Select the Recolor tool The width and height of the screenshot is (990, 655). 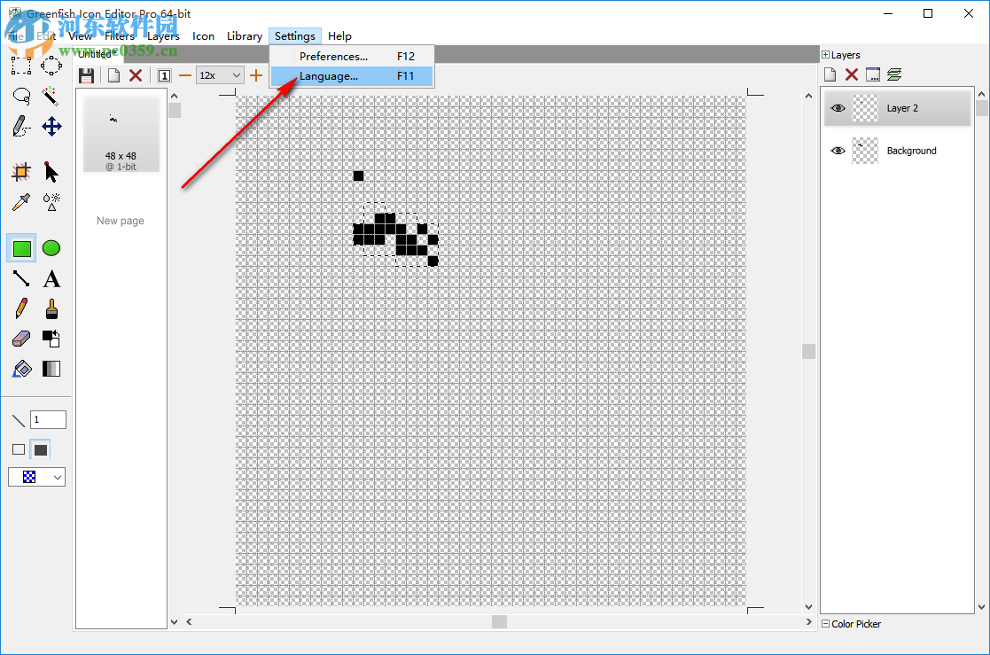[51, 339]
